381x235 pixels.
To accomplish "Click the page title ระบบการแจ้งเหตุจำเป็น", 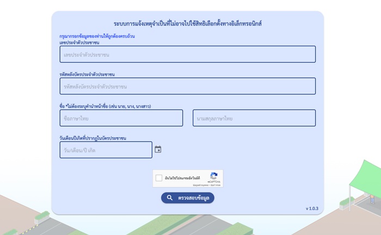I will (188, 23).
